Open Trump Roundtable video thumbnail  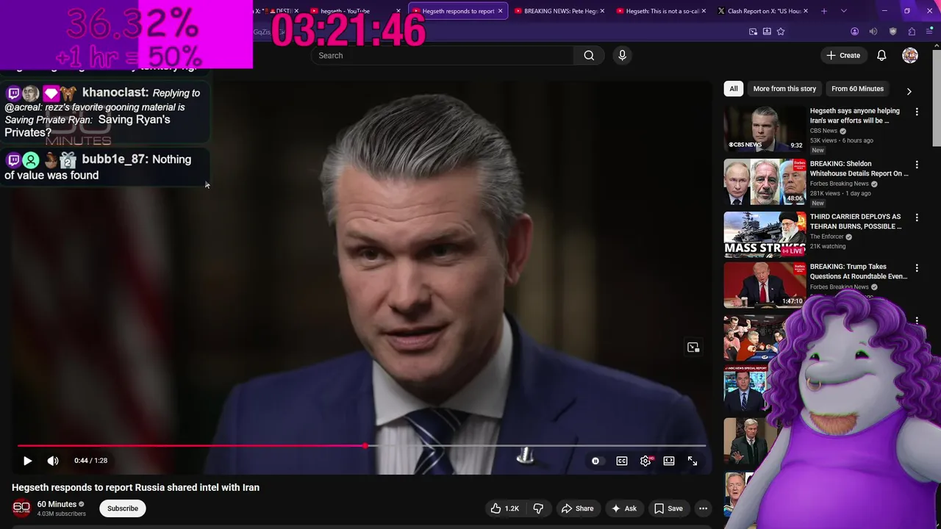pyautogui.click(x=765, y=285)
